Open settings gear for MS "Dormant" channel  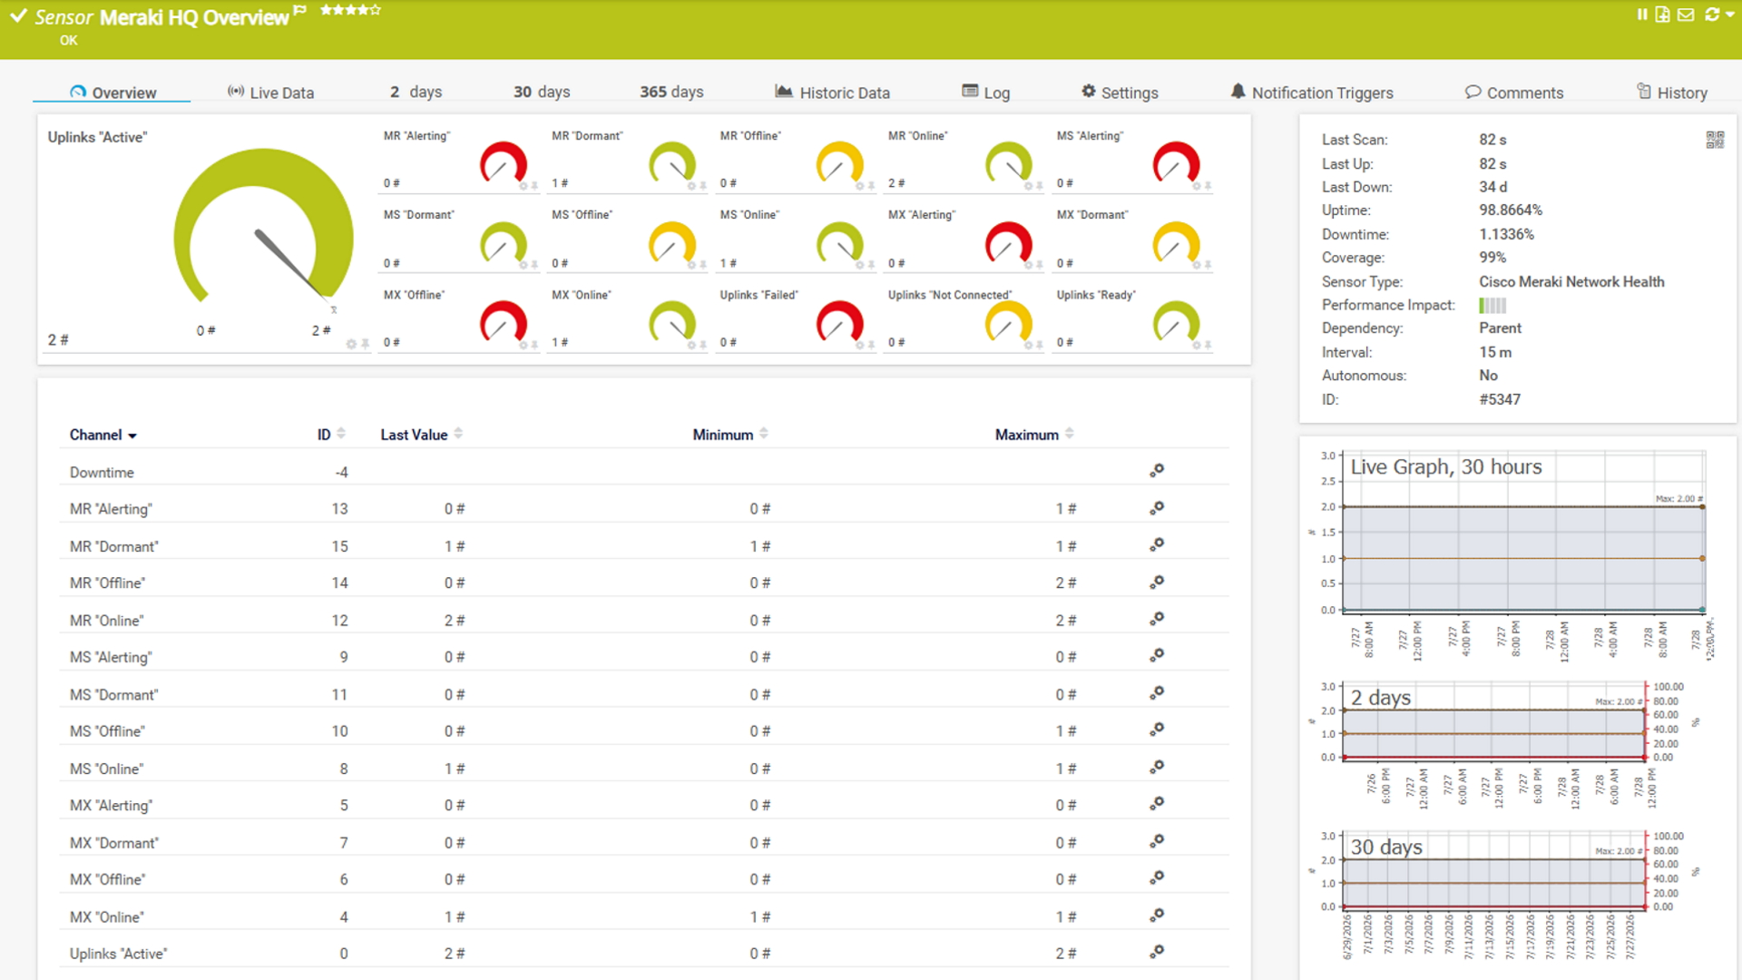1157,693
